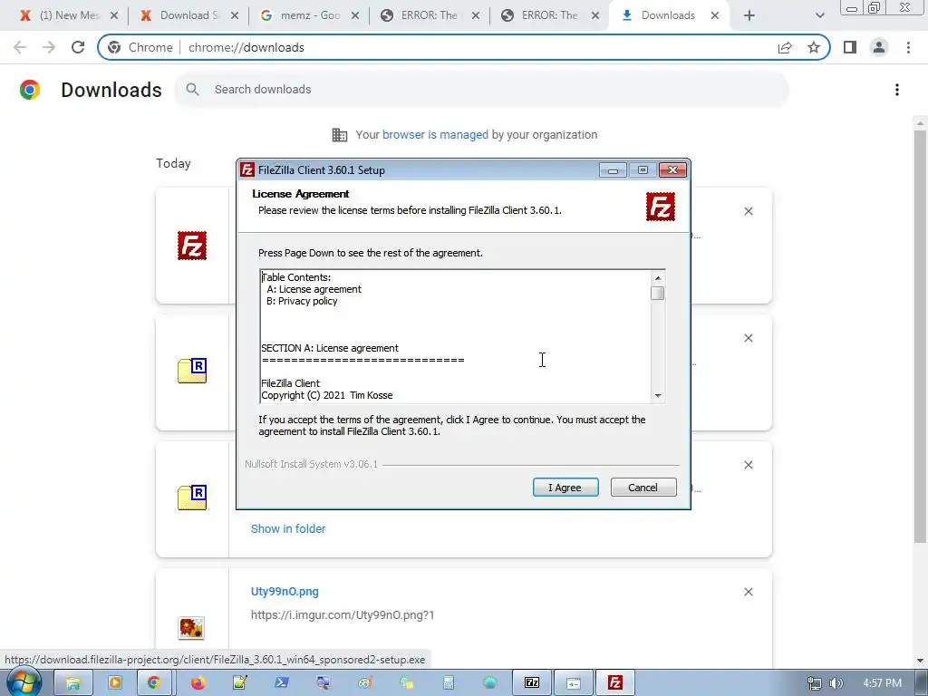928x696 pixels.
Task: Click the FileZilla setup taskbar icon
Action: [615, 683]
